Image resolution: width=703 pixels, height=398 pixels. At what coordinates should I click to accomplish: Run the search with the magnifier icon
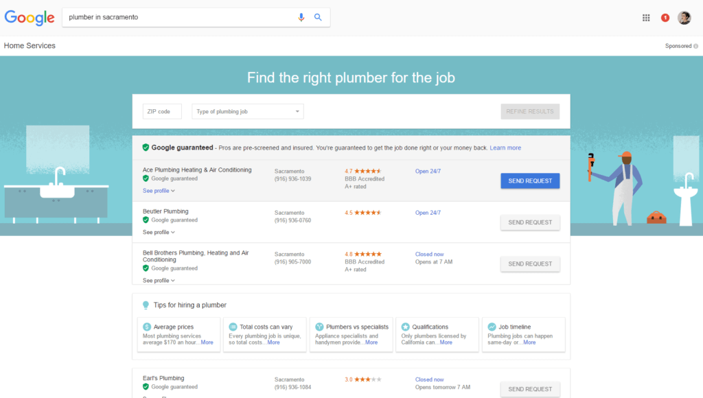pyautogui.click(x=318, y=17)
